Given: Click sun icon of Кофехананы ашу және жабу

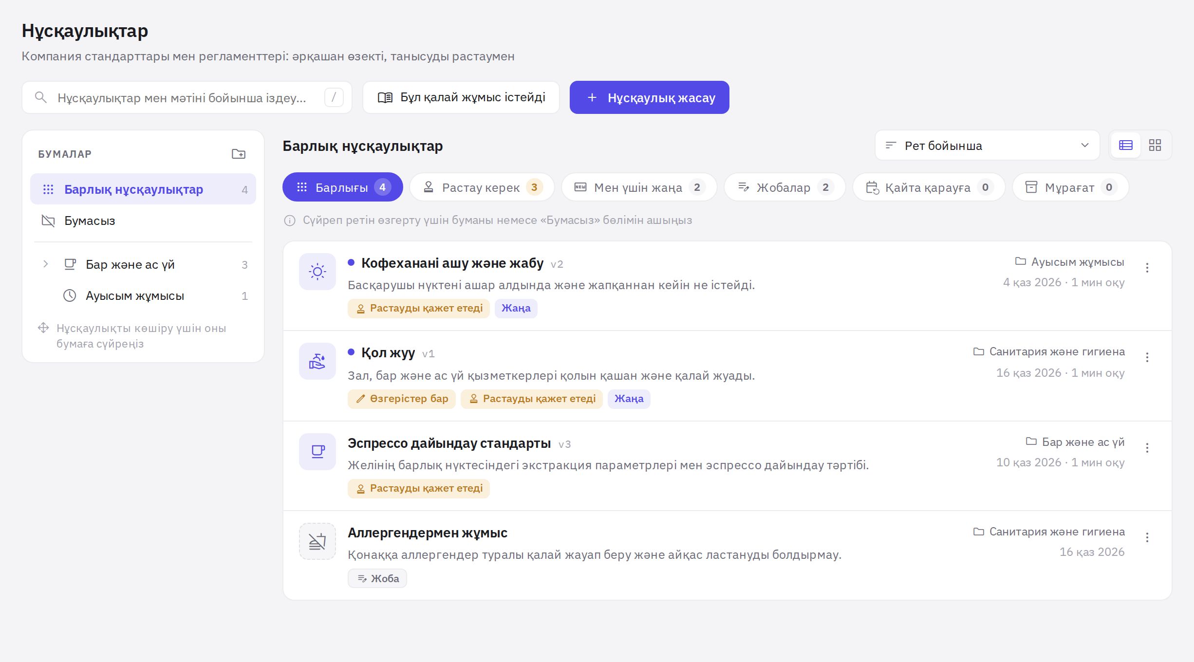Looking at the screenshot, I should point(317,272).
